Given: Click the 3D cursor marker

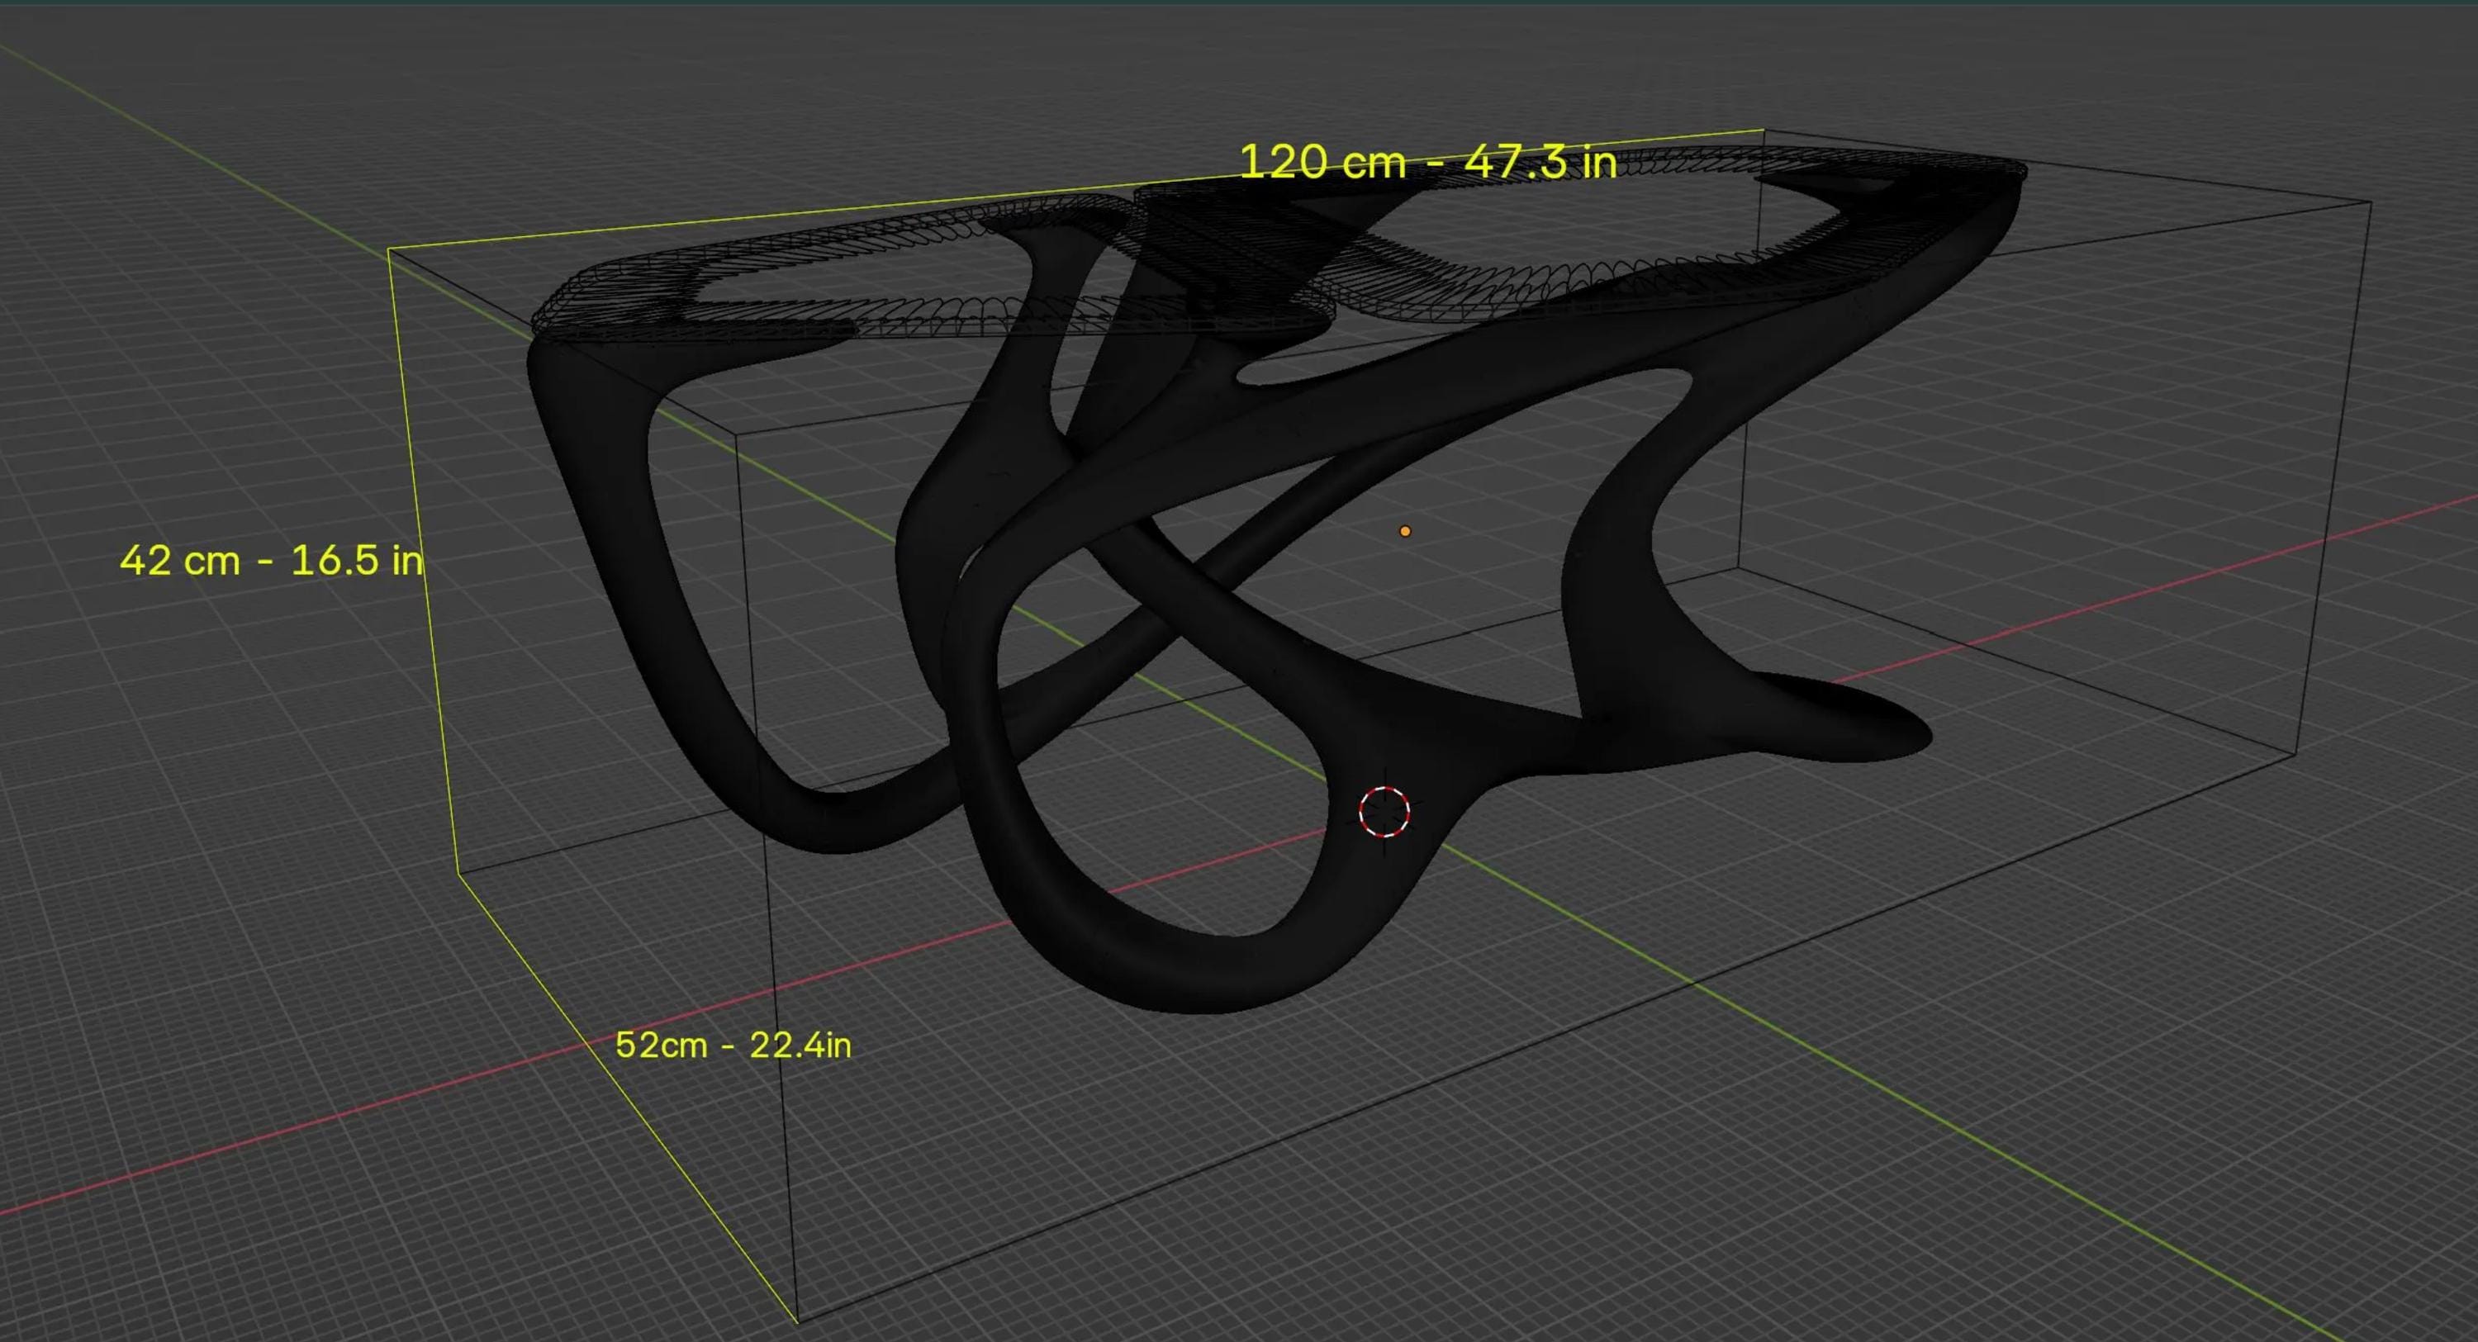Looking at the screenshot, I should (x=1384, y=815).
